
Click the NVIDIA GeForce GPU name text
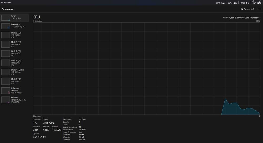19,100
